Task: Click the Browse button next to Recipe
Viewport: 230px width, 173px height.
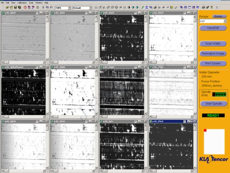Action: tap(219, 16)
